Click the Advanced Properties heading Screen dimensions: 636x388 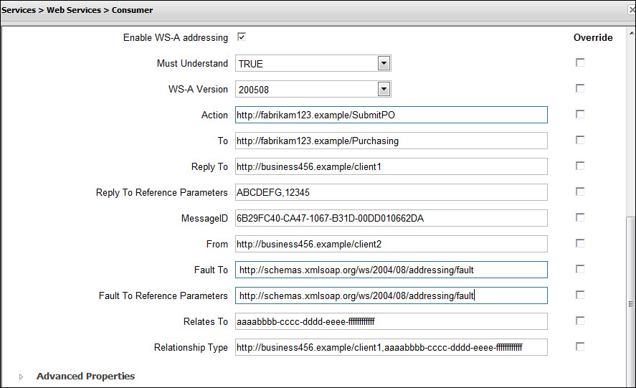[x=85, y=377]
